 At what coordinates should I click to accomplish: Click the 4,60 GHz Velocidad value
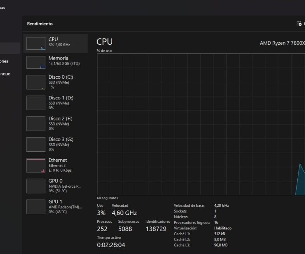point(124,213)
